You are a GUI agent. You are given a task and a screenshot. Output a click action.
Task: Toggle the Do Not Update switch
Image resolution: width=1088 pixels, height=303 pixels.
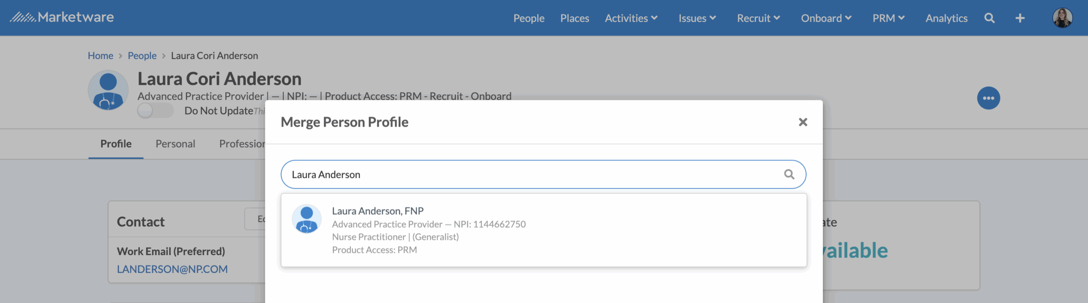pyautogui.click(x=155, y=111)
